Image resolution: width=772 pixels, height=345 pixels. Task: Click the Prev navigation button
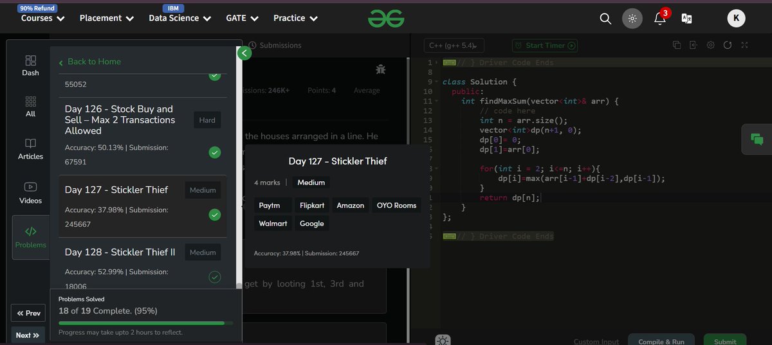click(28, 313)
